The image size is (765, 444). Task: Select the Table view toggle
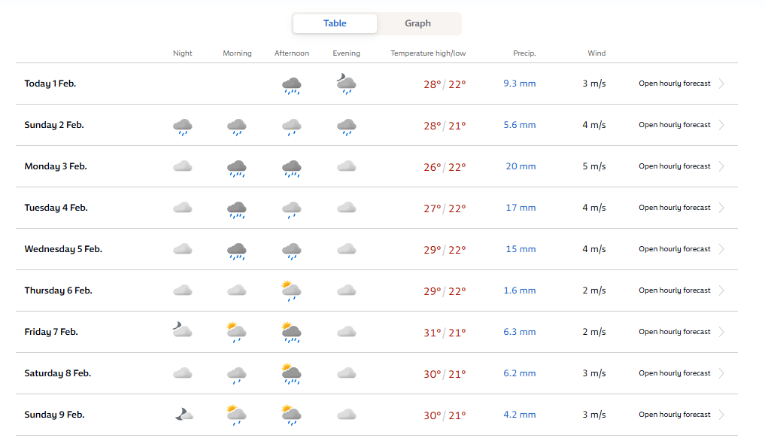tap(335, 23)
